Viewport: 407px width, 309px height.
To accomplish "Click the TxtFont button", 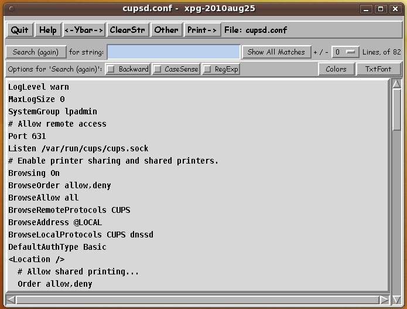I will click(378, 69).
